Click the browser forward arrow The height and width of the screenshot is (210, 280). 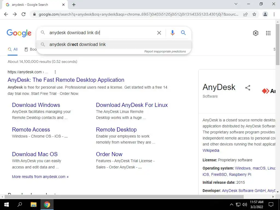(x=15, y=14)
